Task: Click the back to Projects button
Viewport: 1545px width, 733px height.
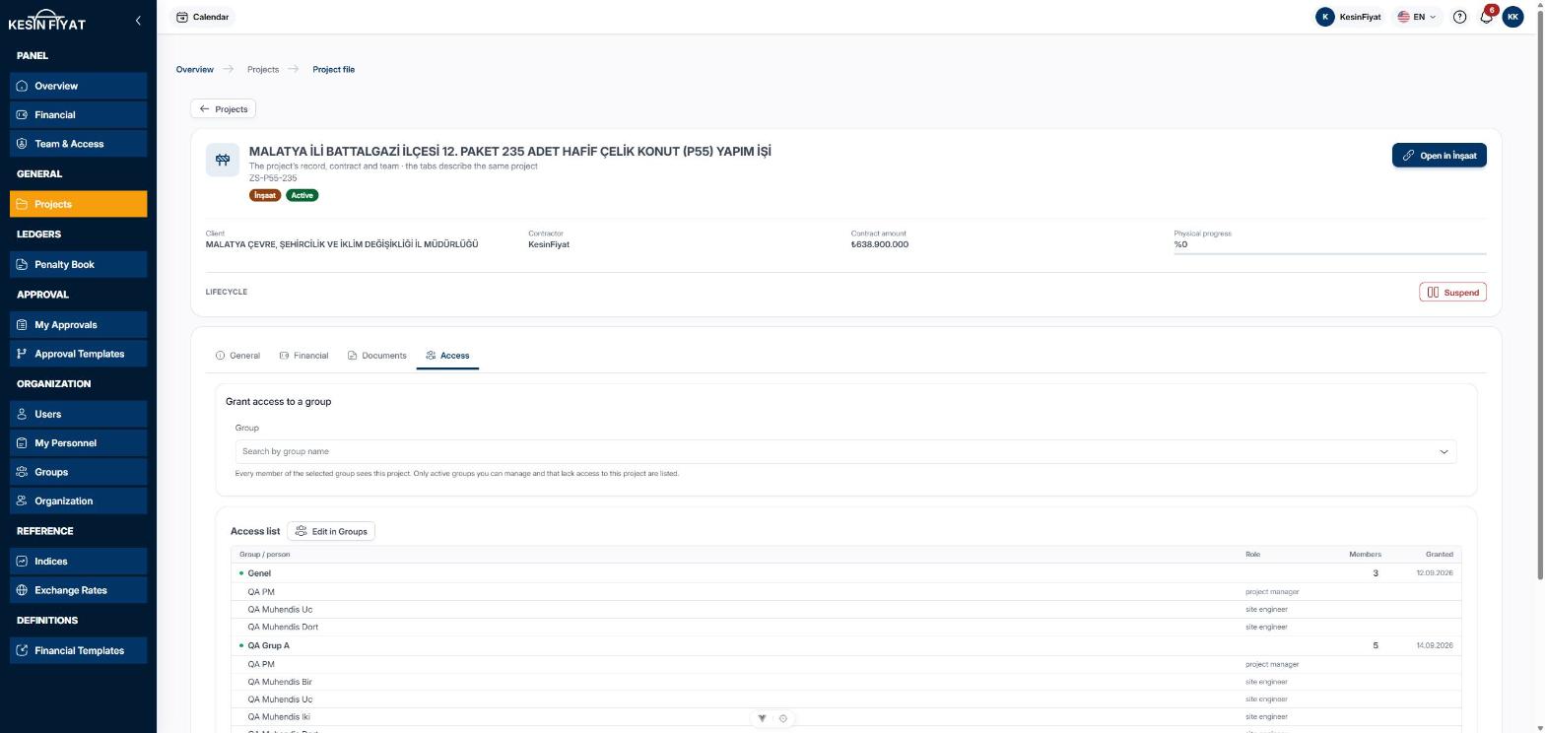Action: [223, 109]
